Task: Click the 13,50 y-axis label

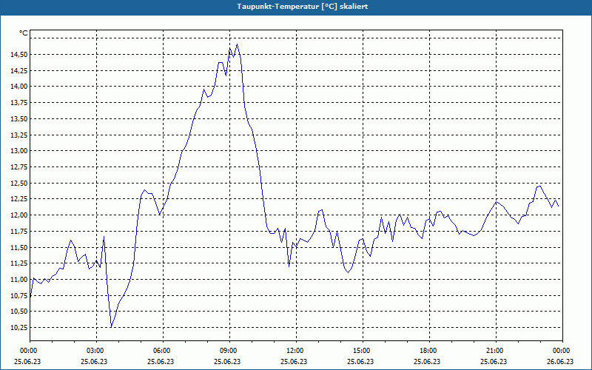Action: [19, 119]
